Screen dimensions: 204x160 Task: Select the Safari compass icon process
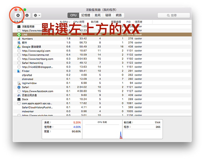19,87
